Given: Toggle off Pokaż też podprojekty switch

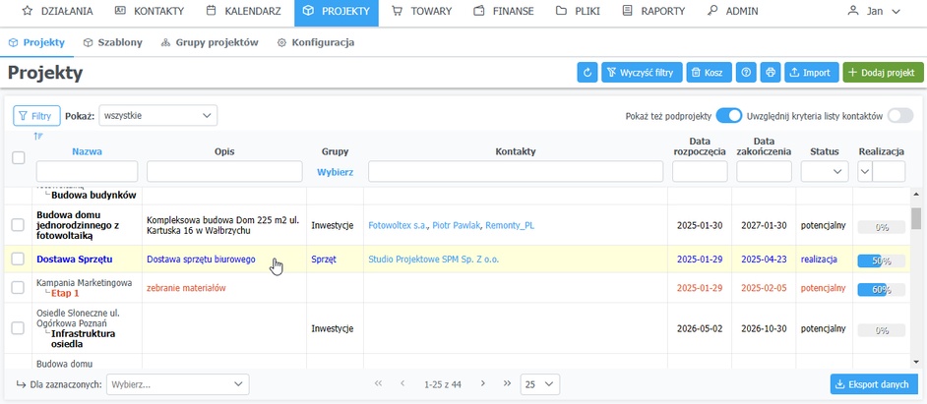Looking at the screenshot, I should (x=728, y=116).
